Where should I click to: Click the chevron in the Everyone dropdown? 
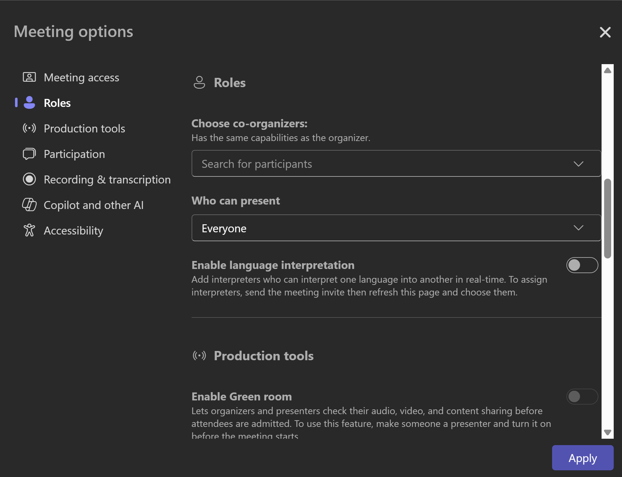578,228
